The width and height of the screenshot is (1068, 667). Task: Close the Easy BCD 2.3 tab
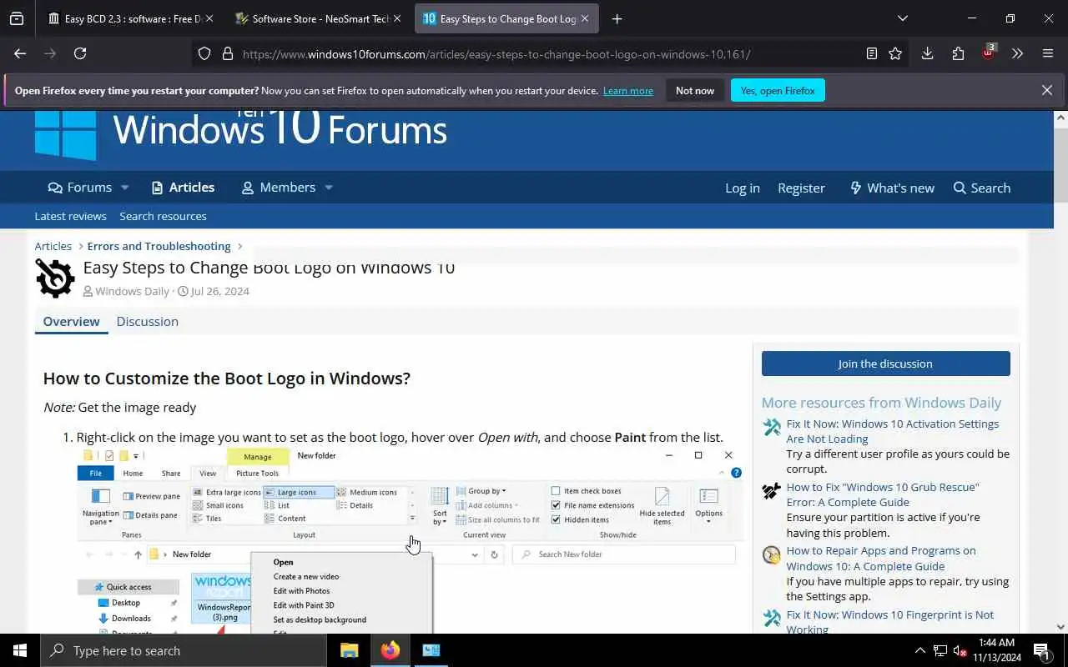click(x=209, y=18)
